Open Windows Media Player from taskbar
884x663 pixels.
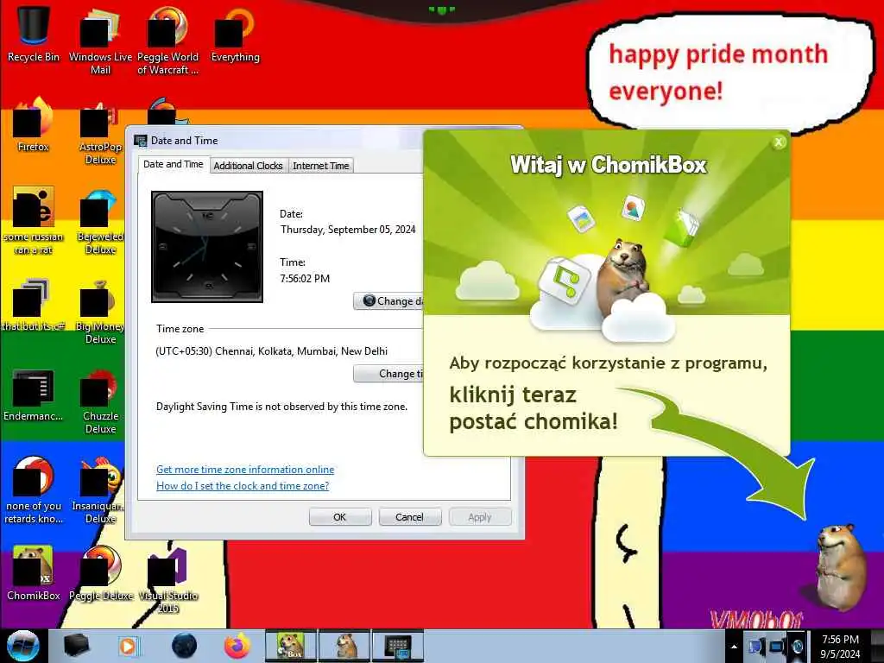tap(128, 646)
